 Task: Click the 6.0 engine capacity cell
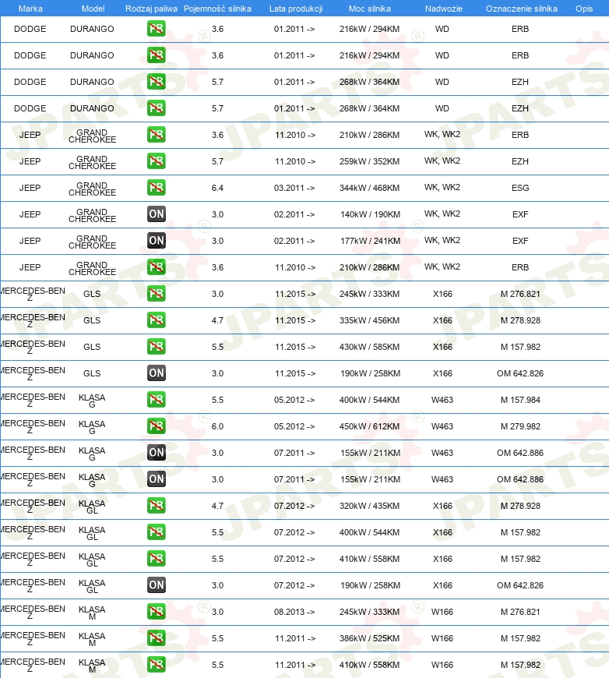coord(217,426)
